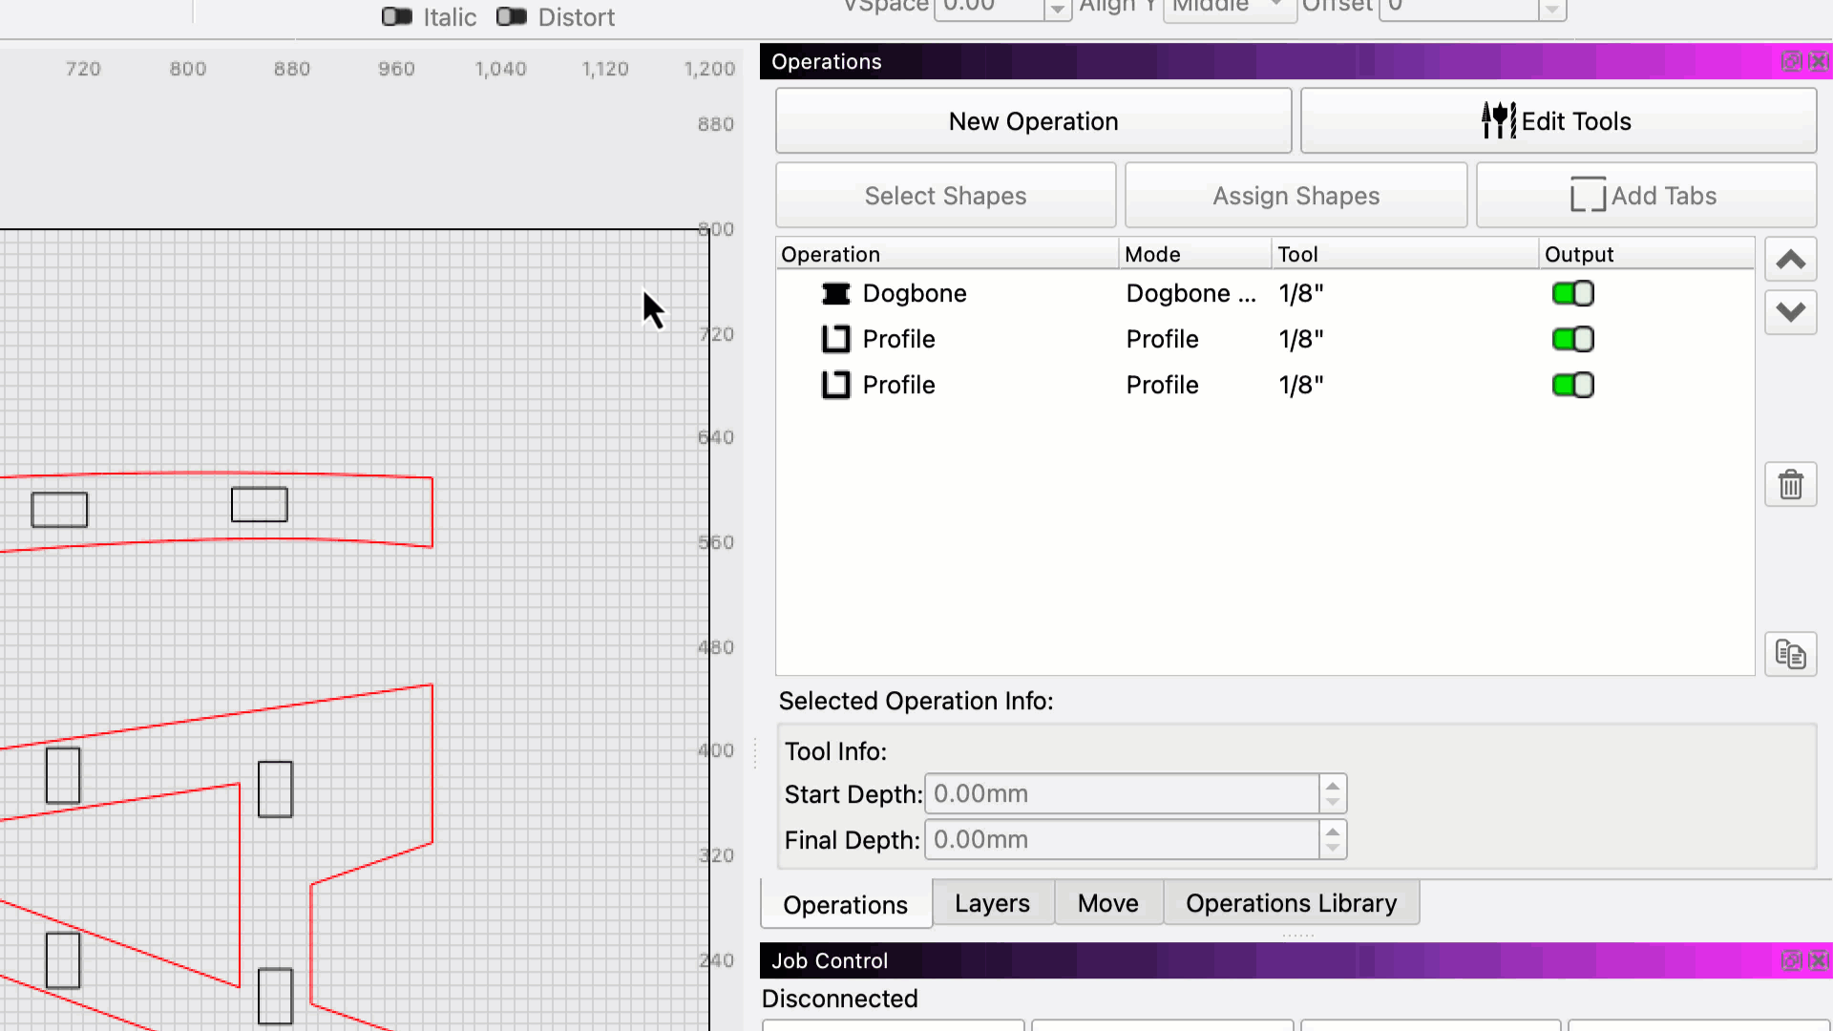
Task: Click the second Profile operation icon
Action: pyautogui.click(x=835, y=386)
